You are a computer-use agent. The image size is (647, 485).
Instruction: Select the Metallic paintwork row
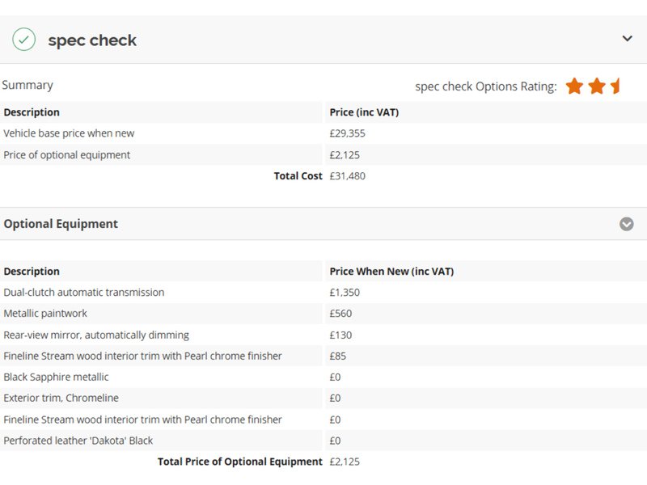[323, 314]
